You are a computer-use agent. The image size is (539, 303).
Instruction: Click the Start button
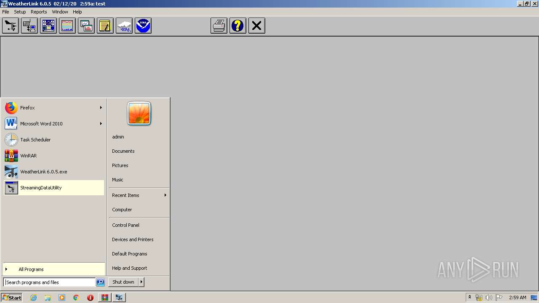[12, 298]
